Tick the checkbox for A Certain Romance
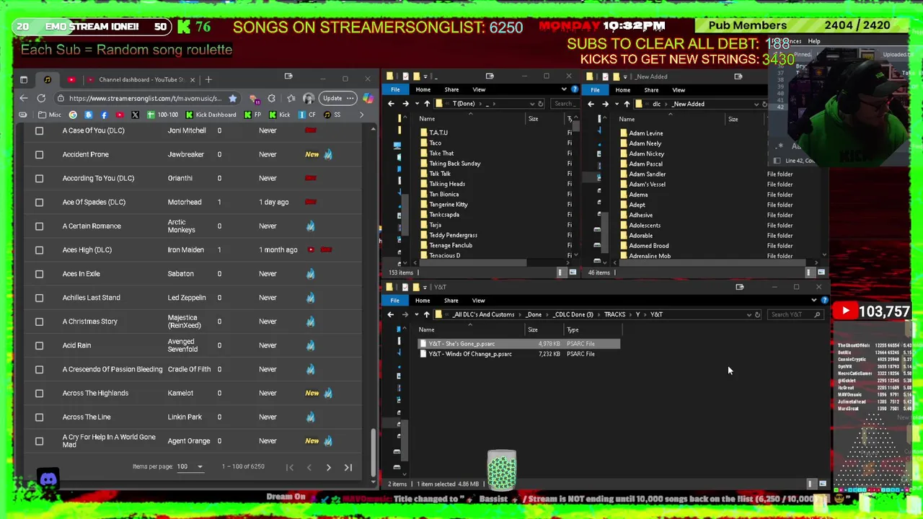Screen dimensions: 923x519 pos(40,226)
